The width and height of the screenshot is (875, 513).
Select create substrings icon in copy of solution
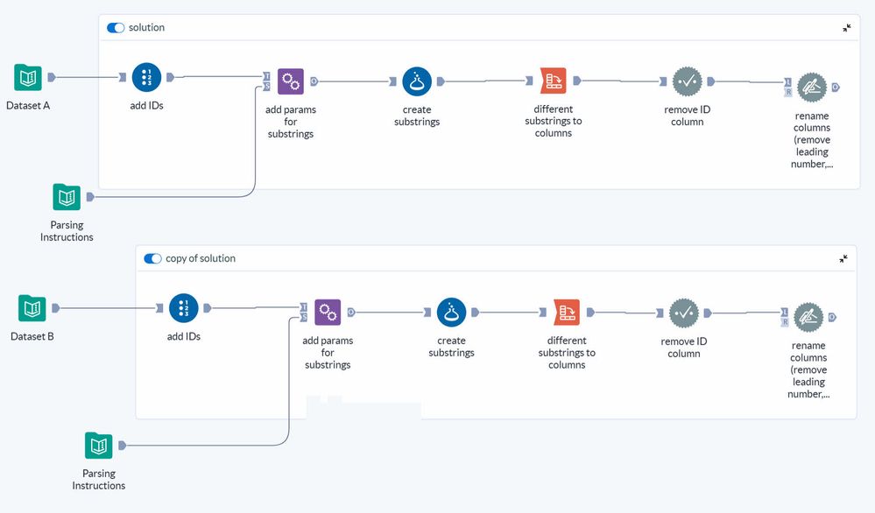point(451,313)
